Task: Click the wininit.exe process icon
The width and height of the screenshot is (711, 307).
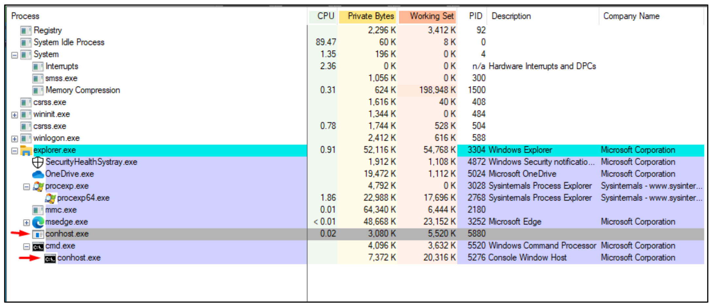Action: pos(26,115)
